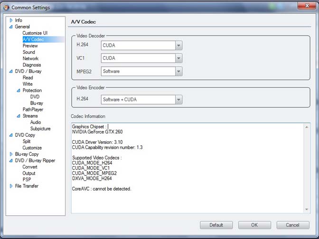Select the Blu-ray Copy tree label

[x=27, y=154]
